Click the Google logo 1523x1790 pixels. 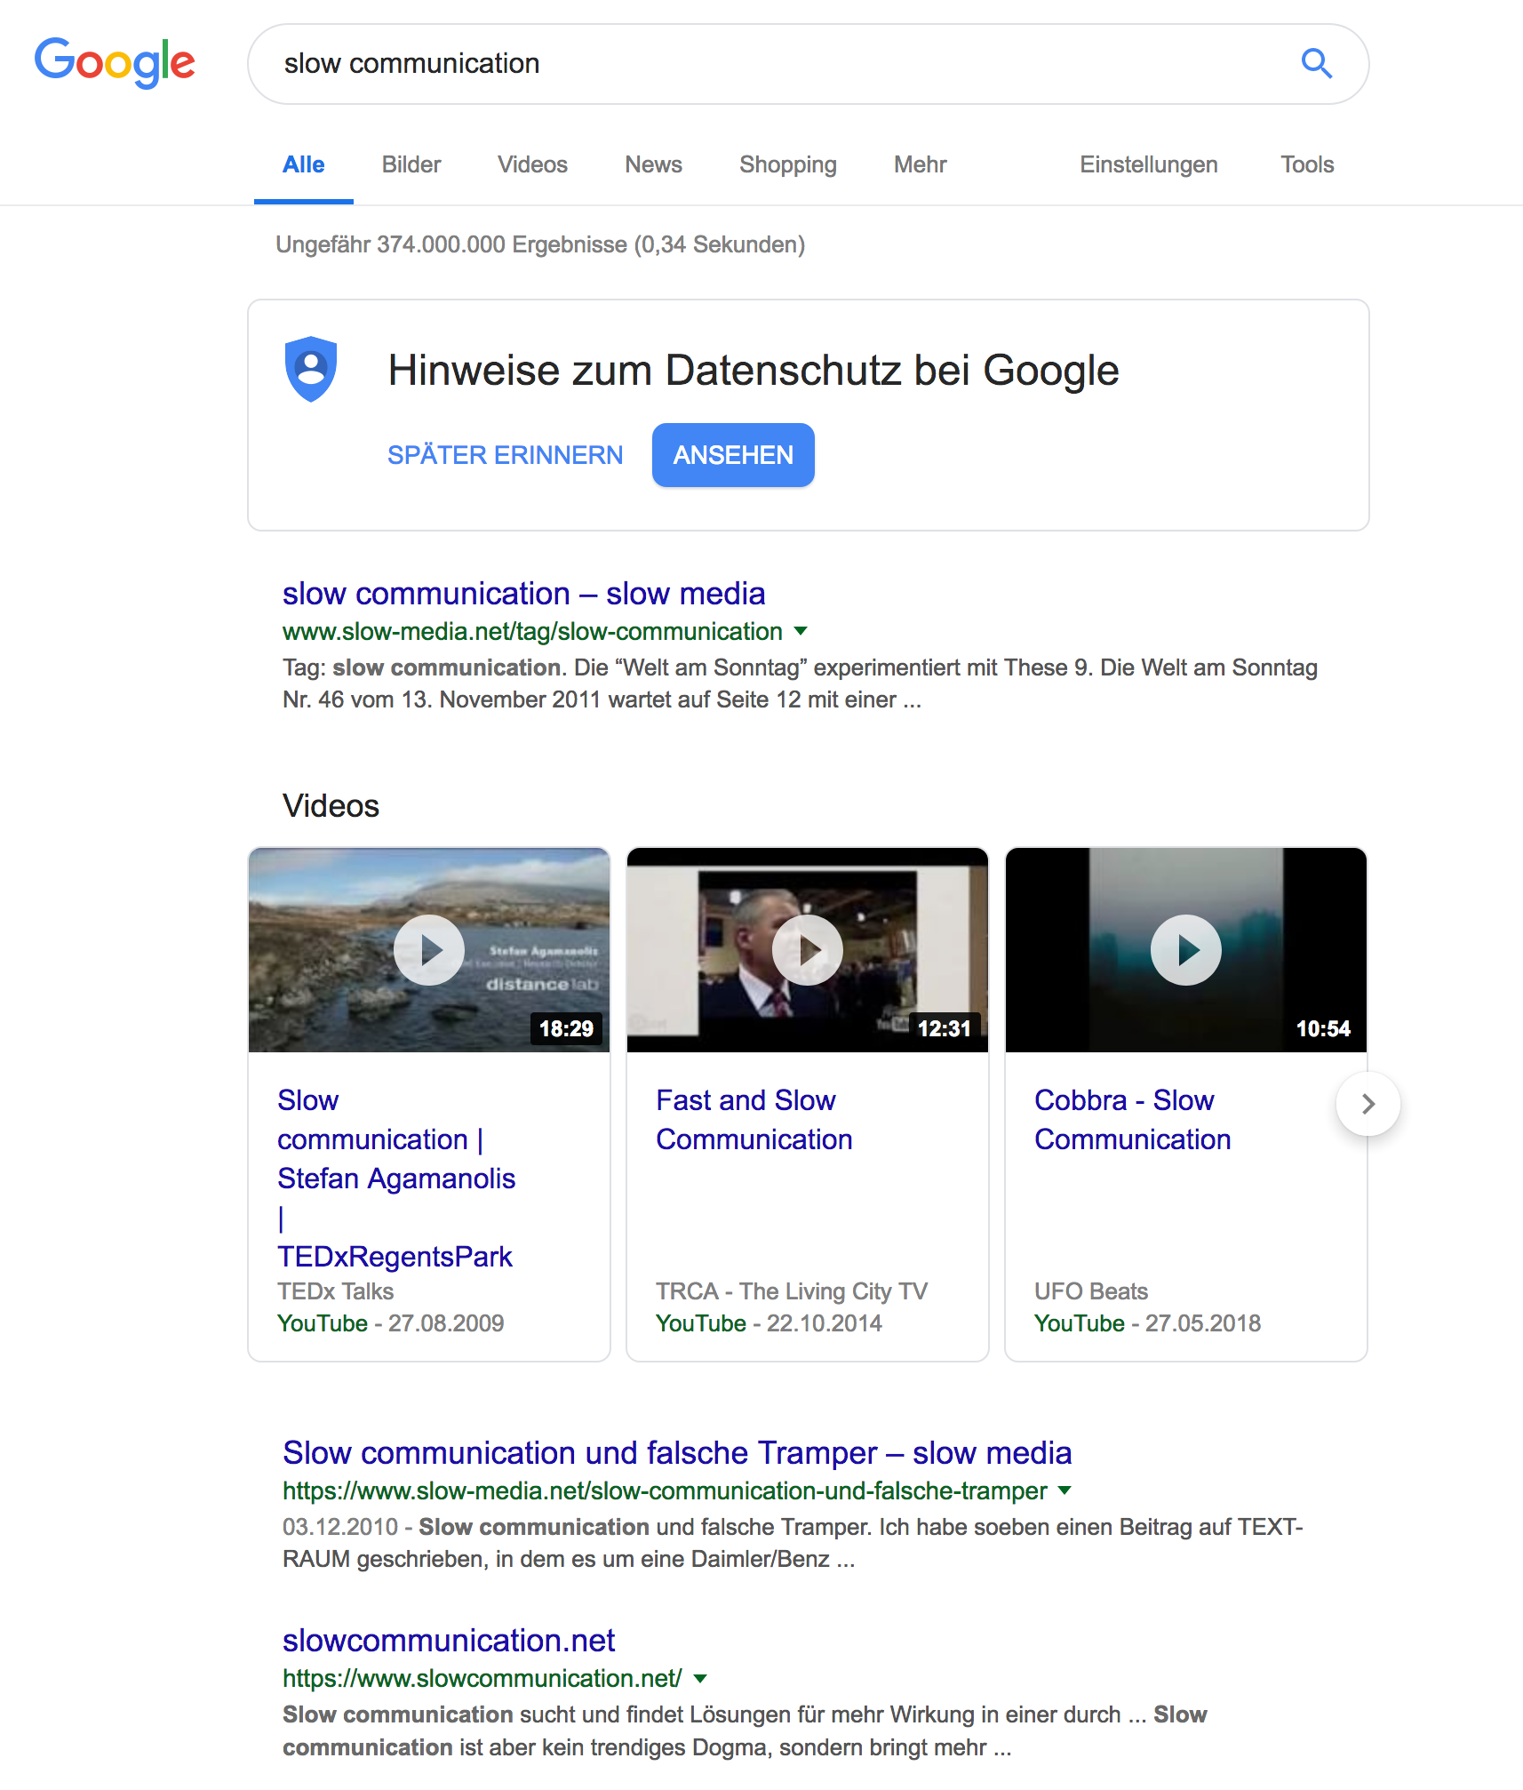pos(115,62)
